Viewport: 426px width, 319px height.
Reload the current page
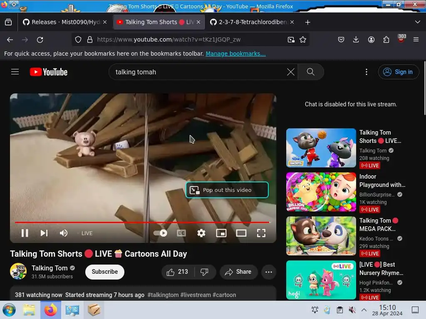pyautogui.click(x=40, y=39)
